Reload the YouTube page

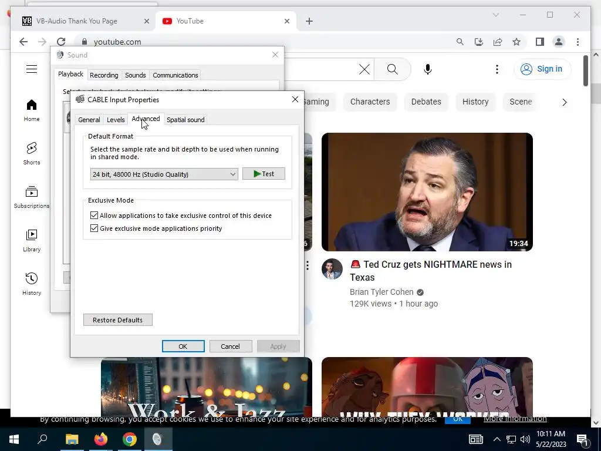[x=61, y=42]
